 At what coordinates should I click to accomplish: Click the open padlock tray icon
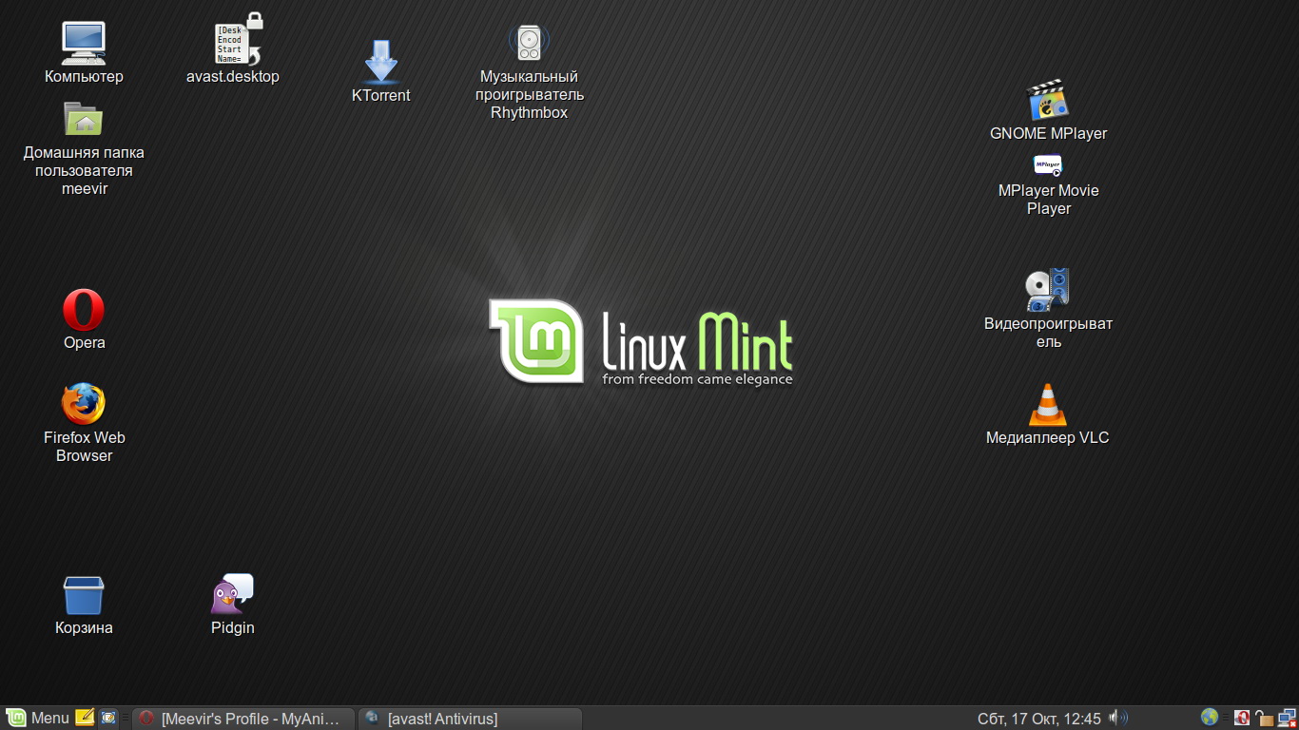pyautogui.click(x=1264, y=719)
